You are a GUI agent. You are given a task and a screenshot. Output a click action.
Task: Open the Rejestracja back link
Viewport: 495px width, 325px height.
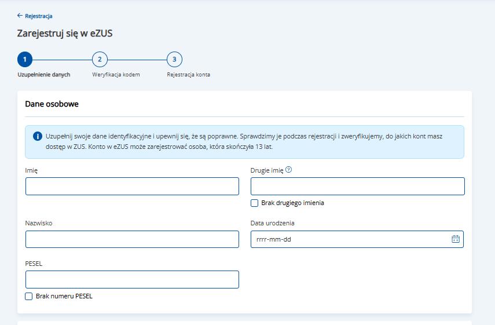click(x=38, y=16)
